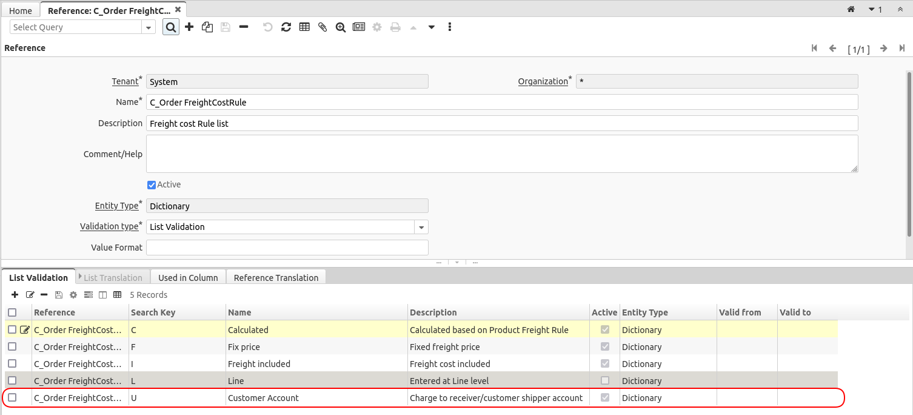Click the Copy Record icon

[x=207, y=27]
